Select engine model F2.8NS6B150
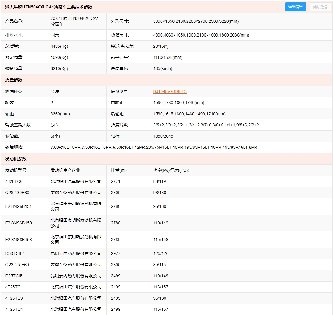The height and width of the screenshot is (315, 333). [x=18, y=223]
